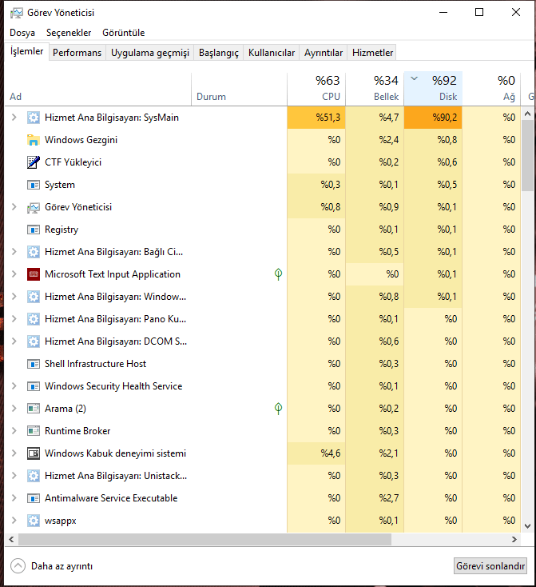The image size is (536, 587).
Task: Expand Antimalware Service Executable row
Action: click(14, 498)
